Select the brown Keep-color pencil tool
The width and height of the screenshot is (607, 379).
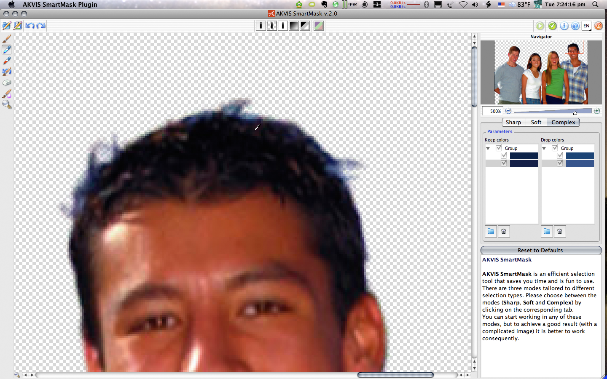(7, 39)
